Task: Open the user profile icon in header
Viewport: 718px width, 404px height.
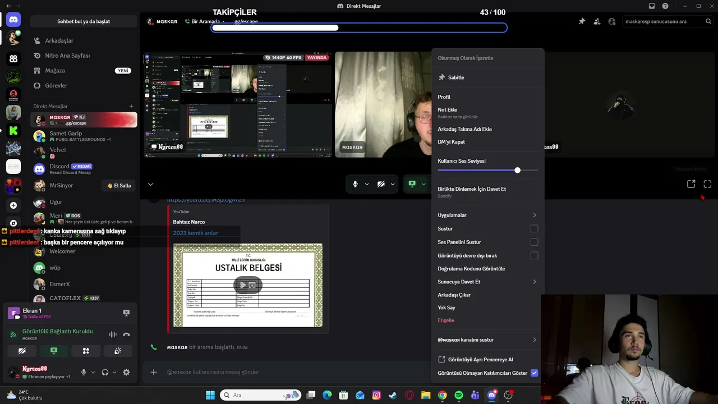Action: point(612,21)
